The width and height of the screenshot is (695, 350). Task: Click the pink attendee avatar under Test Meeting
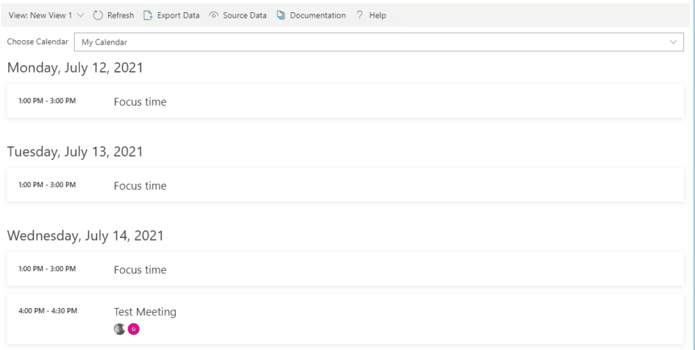click(134, 329)
